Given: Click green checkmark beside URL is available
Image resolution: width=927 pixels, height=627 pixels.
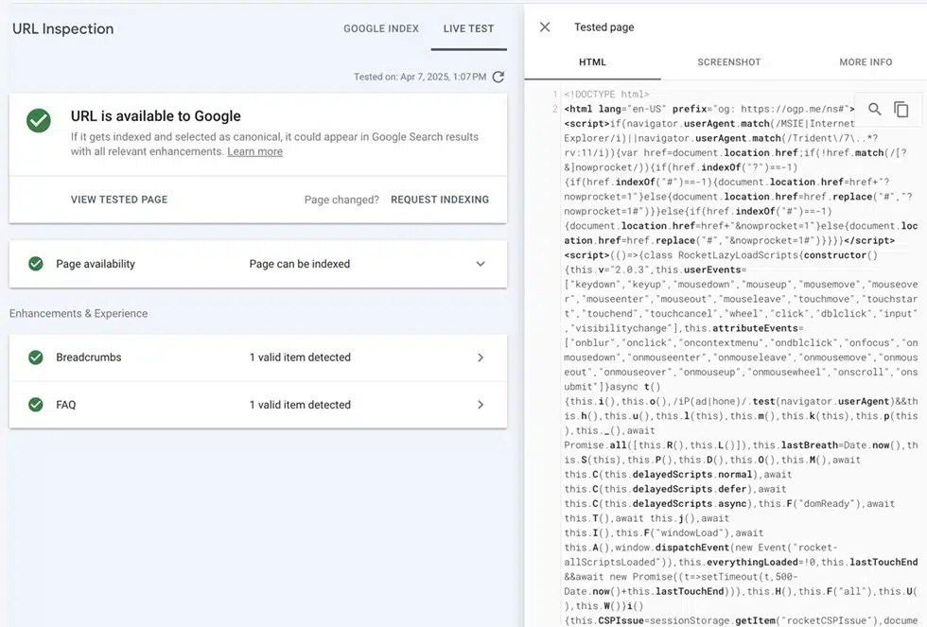Looking at the screenshot, I should [x=39, y=120].
